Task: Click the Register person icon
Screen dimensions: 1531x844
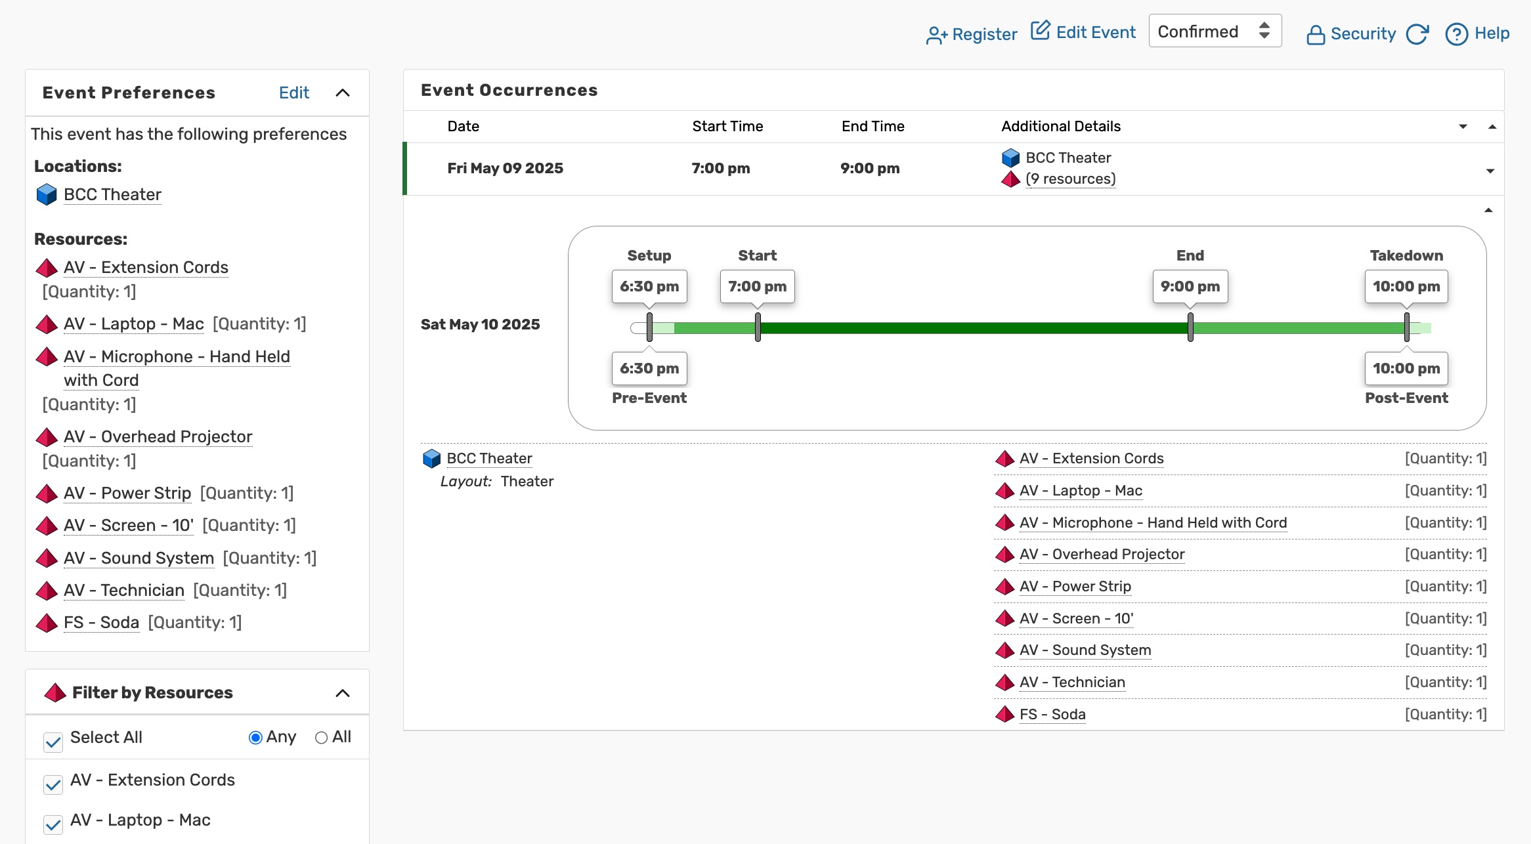Action: tap(936, 35)
